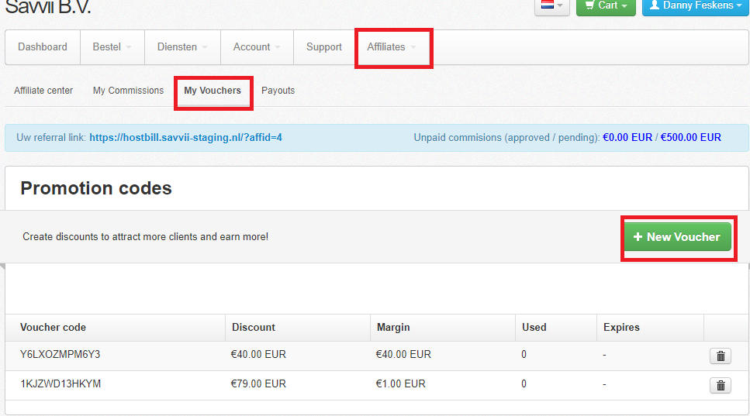750x416 pixels.
Task: Open the Affiliates dropdown menu
Action: point(392,46)
